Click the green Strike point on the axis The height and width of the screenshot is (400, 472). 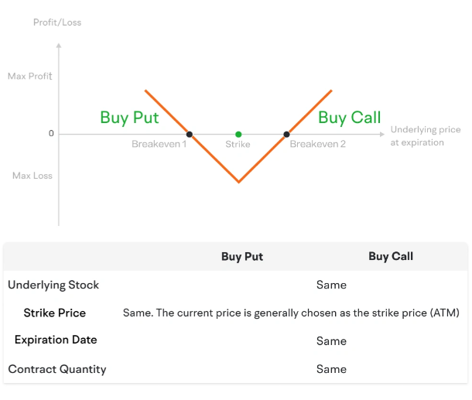click(x=238, y=135)
